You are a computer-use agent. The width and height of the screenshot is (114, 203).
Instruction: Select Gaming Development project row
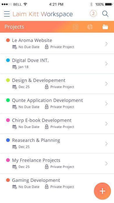click(x=57, y=183)
